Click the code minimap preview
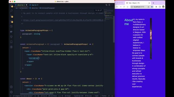 click(108, 15)
